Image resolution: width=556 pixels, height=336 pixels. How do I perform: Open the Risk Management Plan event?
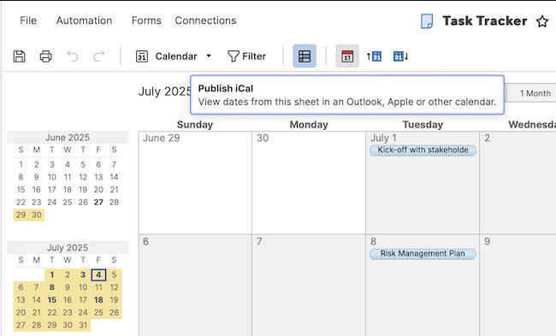423,254
